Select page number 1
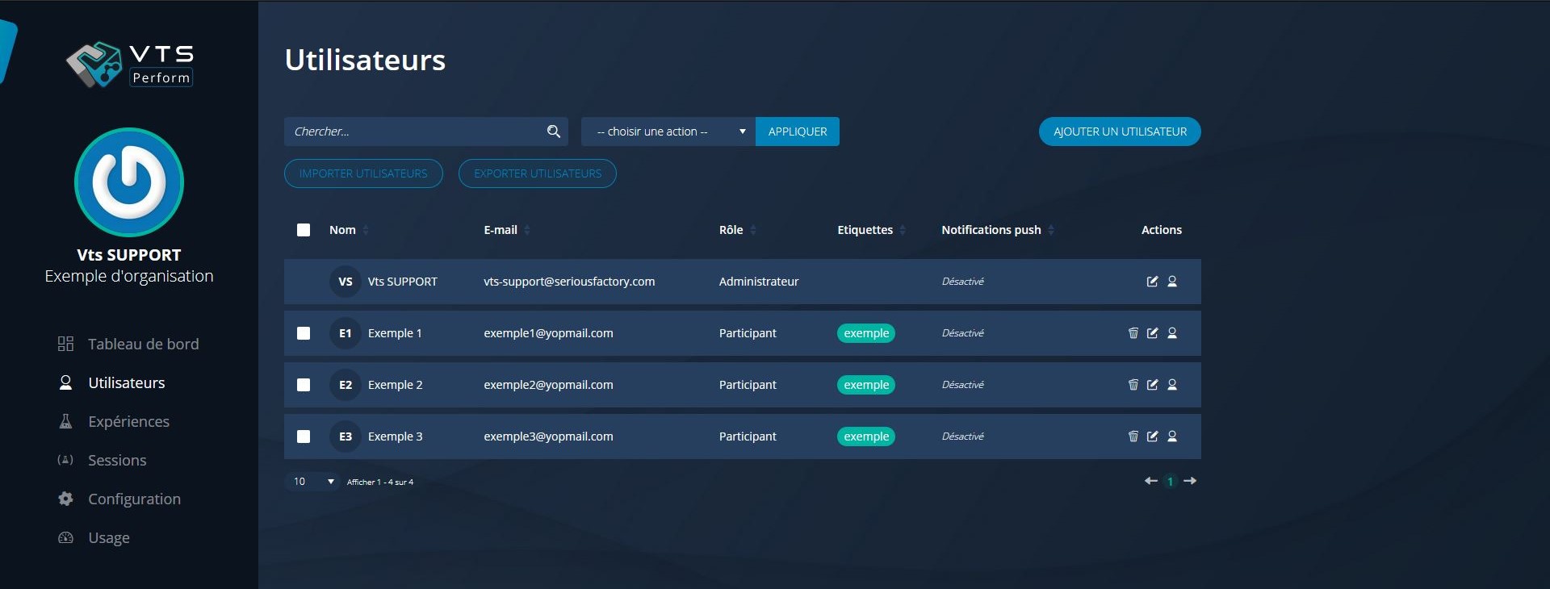Screen dimensions: 1550x589 (x=1171, y=482)
